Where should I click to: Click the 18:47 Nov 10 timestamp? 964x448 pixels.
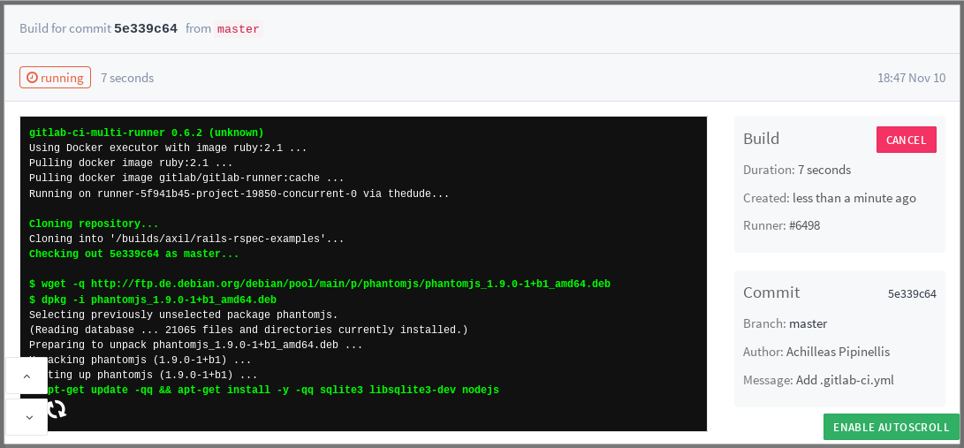click(x=911, y=78)
